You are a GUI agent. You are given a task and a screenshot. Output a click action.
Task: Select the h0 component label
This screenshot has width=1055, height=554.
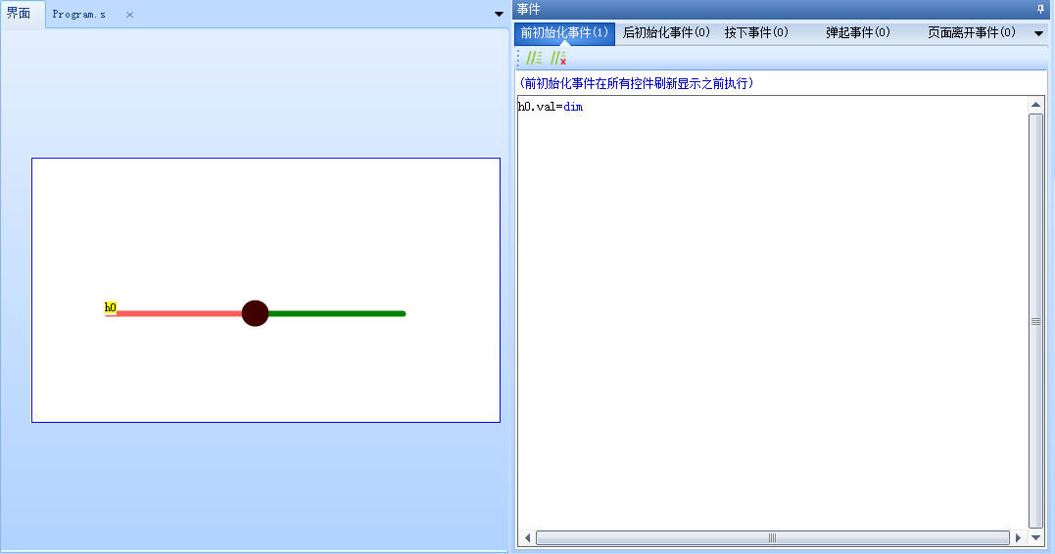tap(111, 307)
